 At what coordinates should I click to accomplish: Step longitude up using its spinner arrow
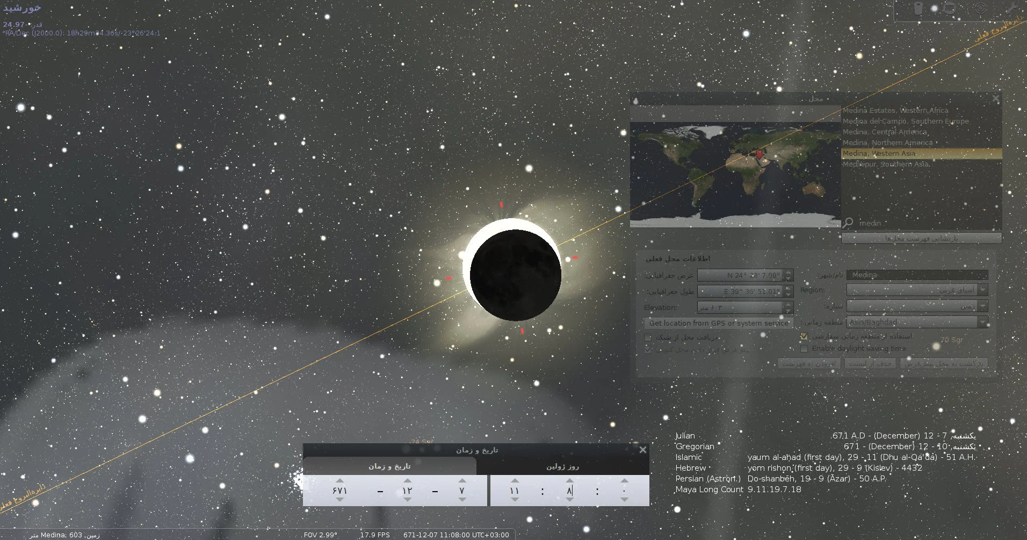(x=788, y=289)
